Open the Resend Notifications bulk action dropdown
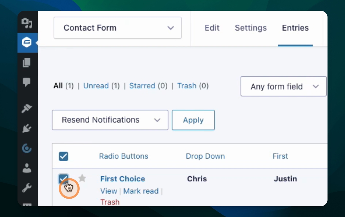The image size is (345, 217). point(110,120)
